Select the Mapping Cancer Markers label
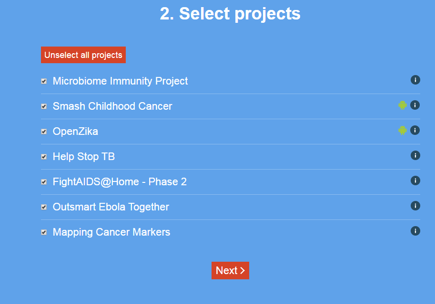Viewport: 435px width, 304px height. [x=111, y=232]
